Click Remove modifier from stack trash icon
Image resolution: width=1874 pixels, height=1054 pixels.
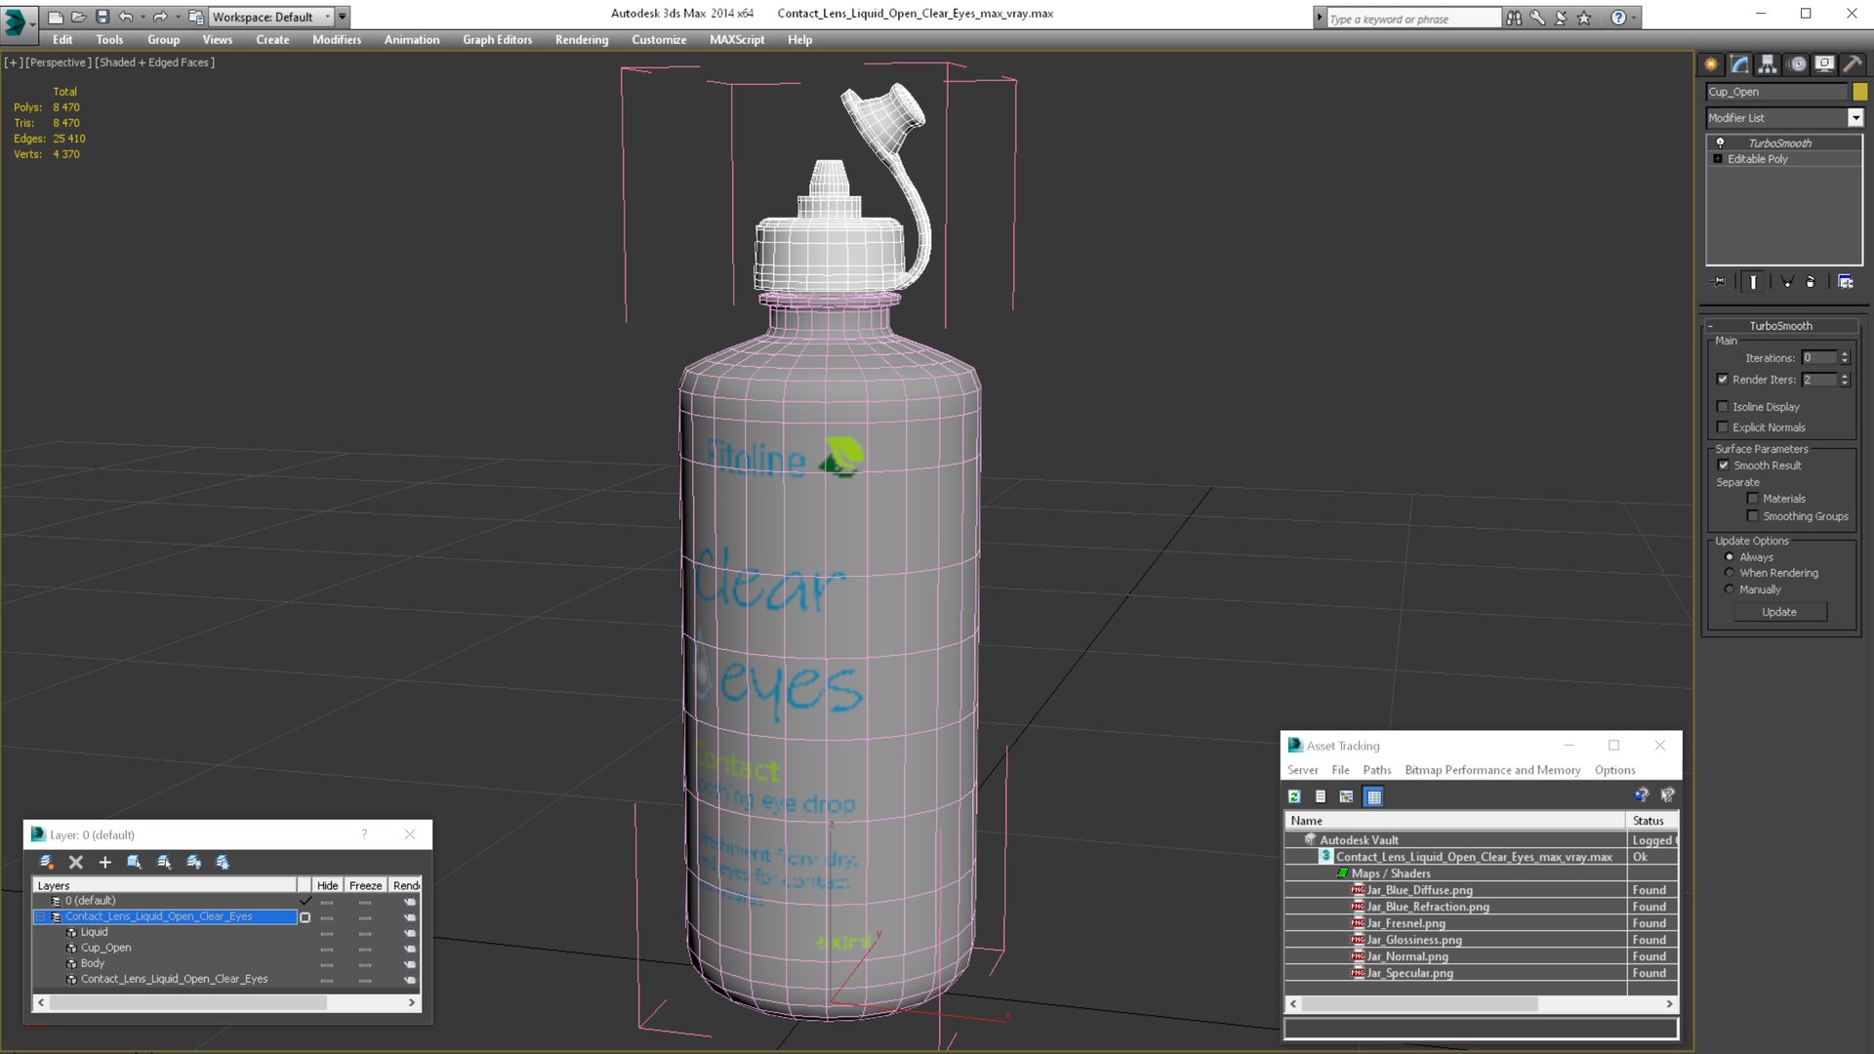1811,282
